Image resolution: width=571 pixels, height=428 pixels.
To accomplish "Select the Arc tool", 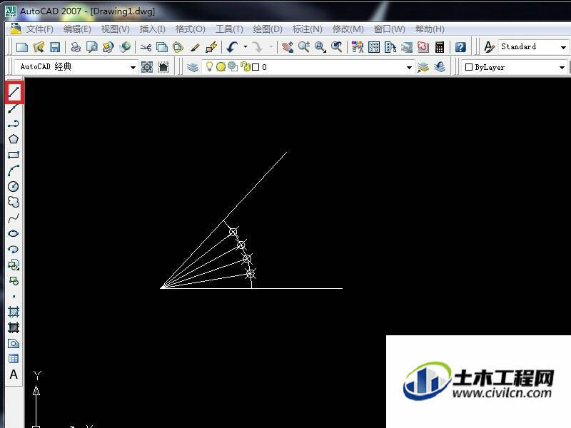I will [14, 170].
